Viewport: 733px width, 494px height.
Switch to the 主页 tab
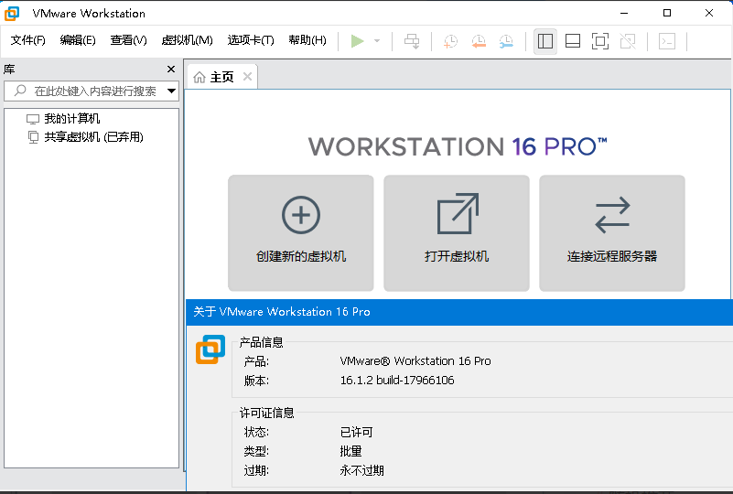222,77
